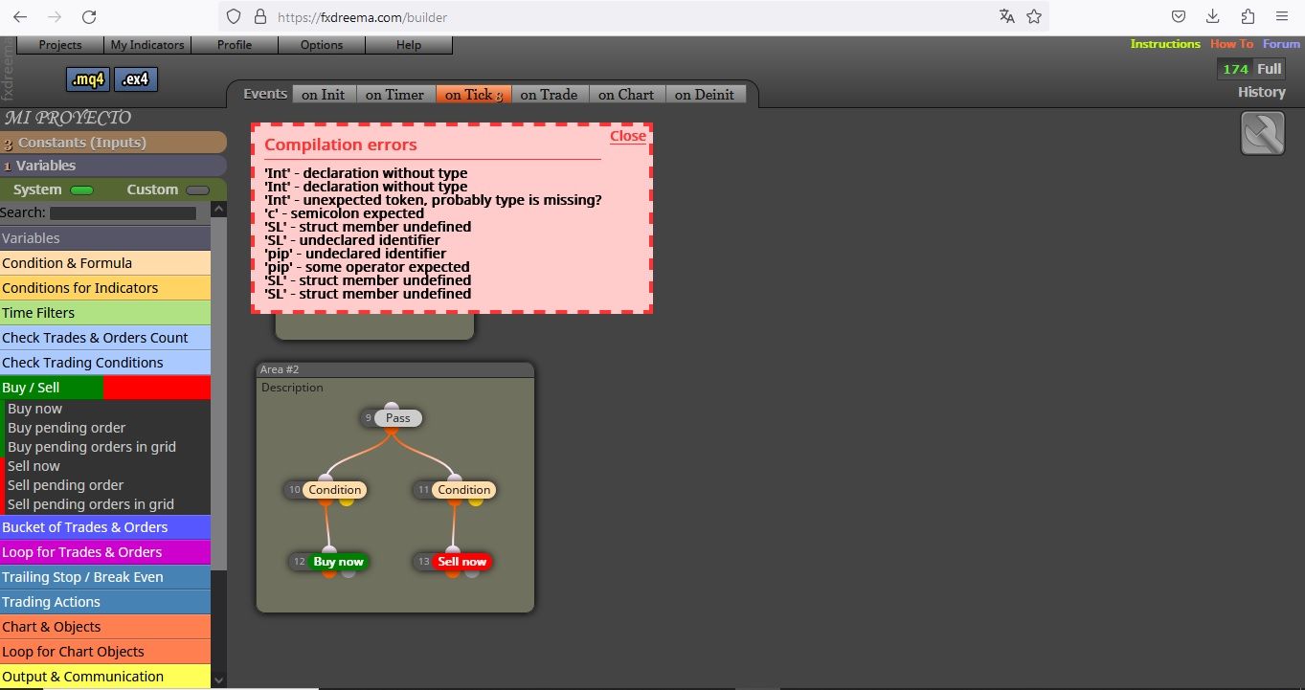Open the How To link
Viewport: 1305px width, 690px height.
click(x=1231, y=44)
